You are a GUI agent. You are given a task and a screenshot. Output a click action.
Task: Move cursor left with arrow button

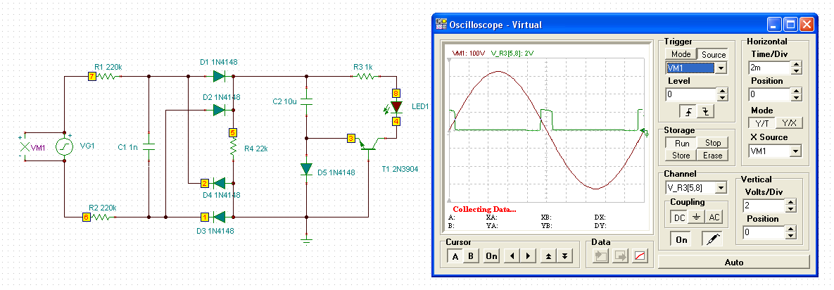[x=511, y=256]
